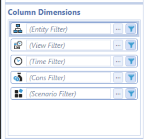Open ellipsis menu for Entity Filter

click(x=118, y=29)
